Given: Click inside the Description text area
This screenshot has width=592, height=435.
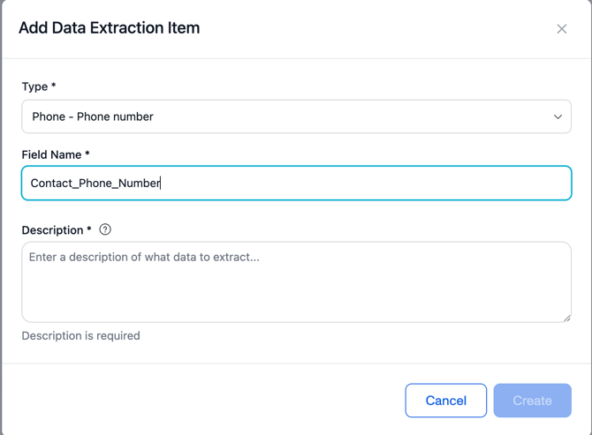Looking at the screenshot, I should pos(296,282).
